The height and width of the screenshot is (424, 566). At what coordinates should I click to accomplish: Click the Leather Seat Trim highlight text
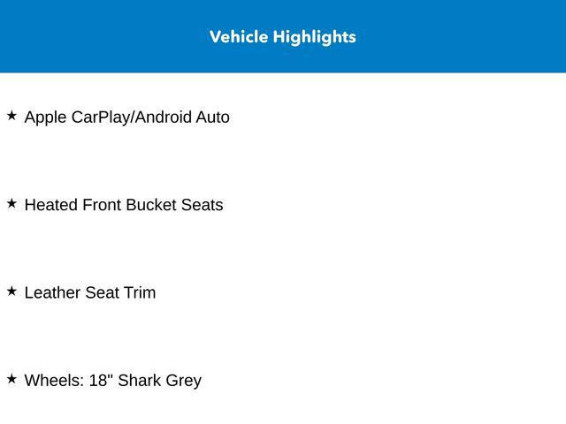click(90, 292)
